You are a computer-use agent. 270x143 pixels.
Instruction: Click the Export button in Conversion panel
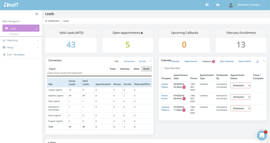52,69
